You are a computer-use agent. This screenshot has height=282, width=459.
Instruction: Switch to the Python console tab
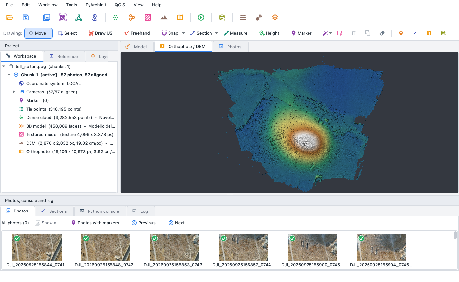click(x=100, y=211)
